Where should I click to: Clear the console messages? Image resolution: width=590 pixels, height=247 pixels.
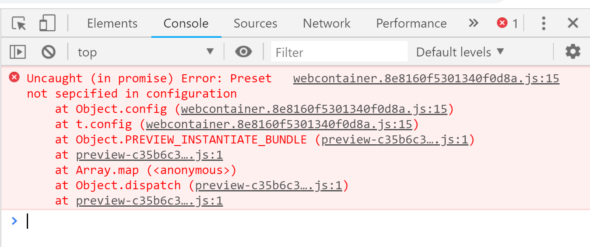pyautogui.click(x=48, y=52)
